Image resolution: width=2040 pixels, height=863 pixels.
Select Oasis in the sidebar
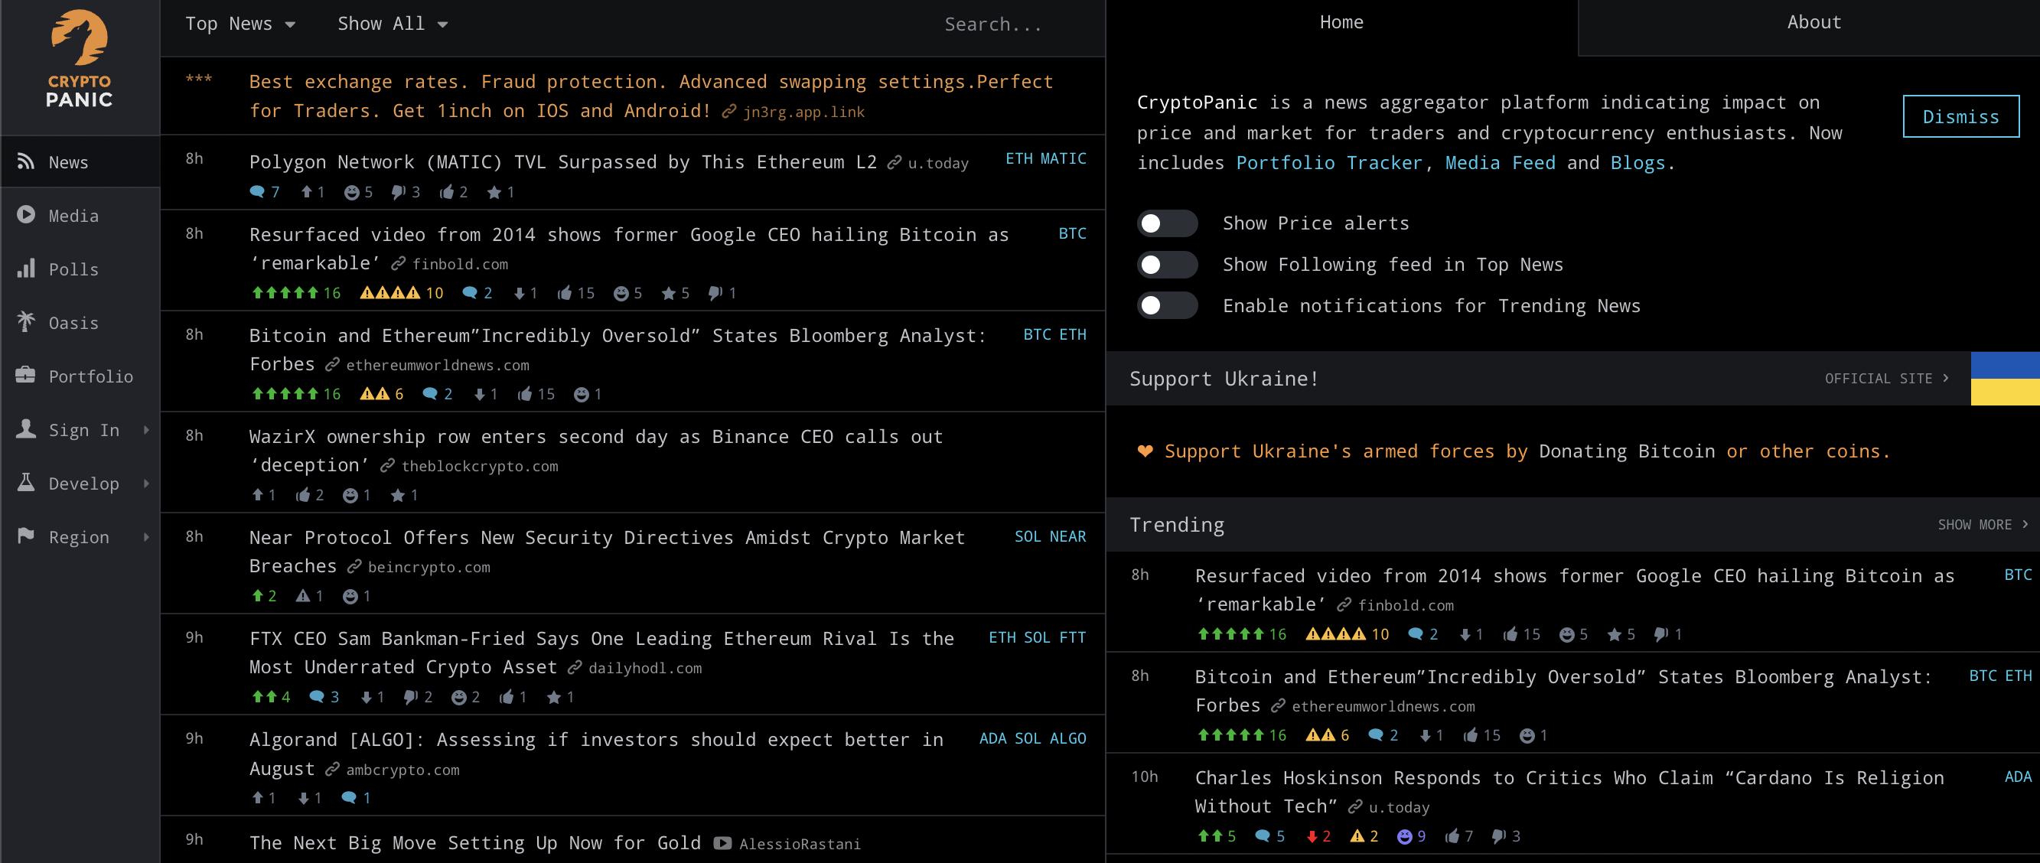click(x=80, y=323)
